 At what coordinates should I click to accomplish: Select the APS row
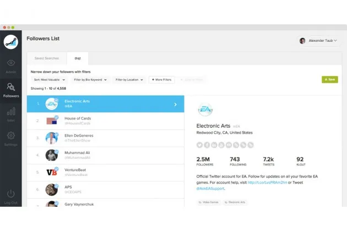point(106,190)
